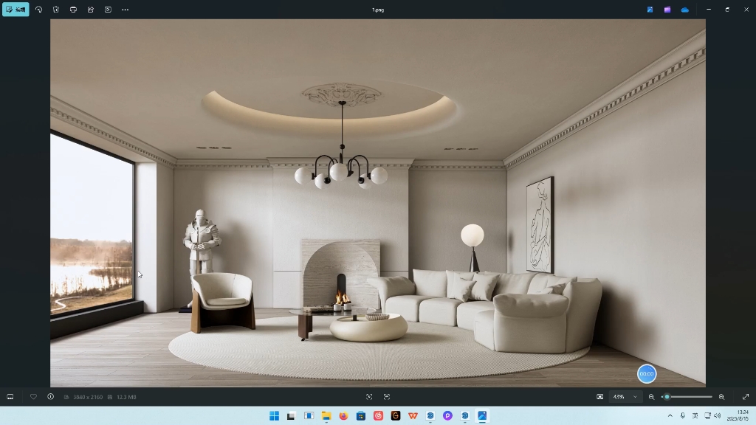Launch Firefox from the taskbar
Screen dimensions: 756x425
tap(343, 416)
